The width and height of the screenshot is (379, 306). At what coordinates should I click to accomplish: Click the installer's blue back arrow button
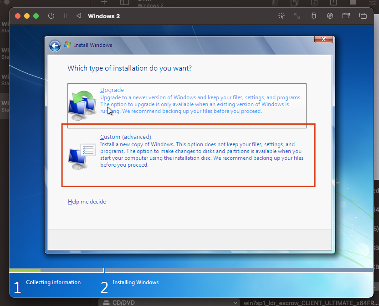click(55, 46)
